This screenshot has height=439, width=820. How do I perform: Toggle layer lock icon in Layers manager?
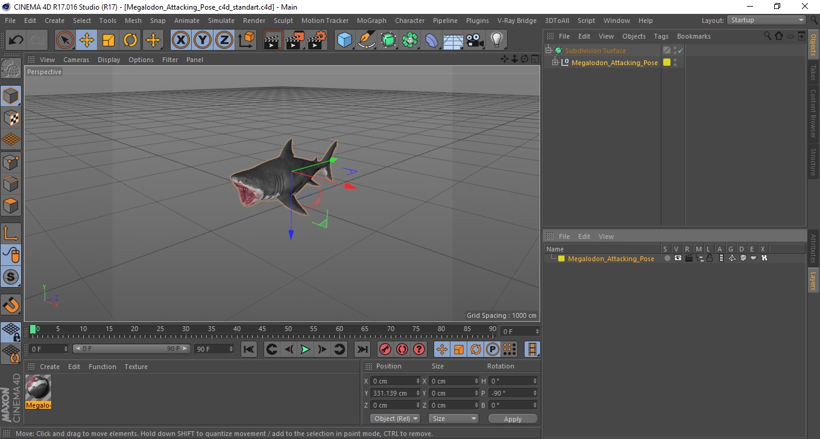710,258
